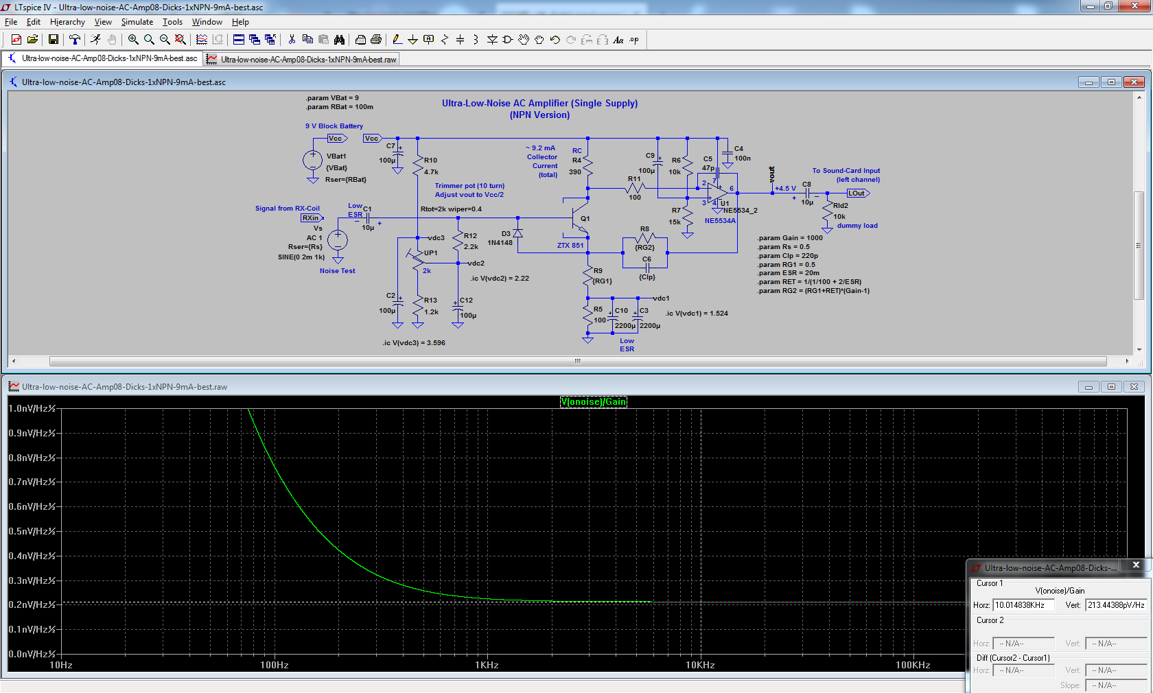Select the LOut output flag

click(x=858, y=193)
